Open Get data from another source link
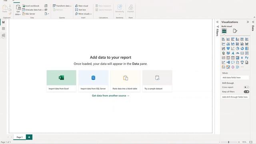 tap(110, 96)
